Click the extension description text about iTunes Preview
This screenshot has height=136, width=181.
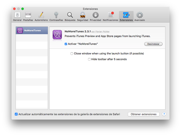point(107,36)
